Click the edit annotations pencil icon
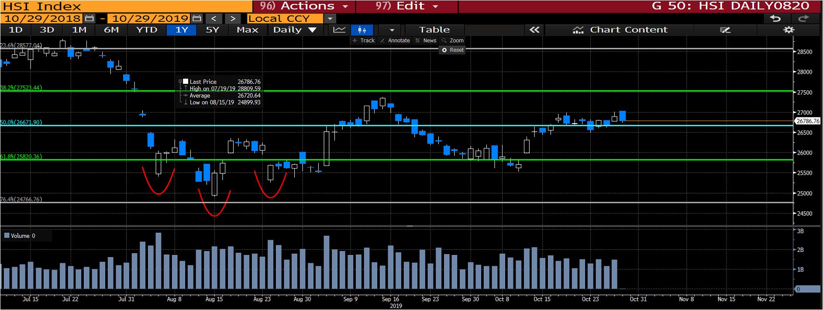Screen dimensions: 823x310 (x=725, y=30)
